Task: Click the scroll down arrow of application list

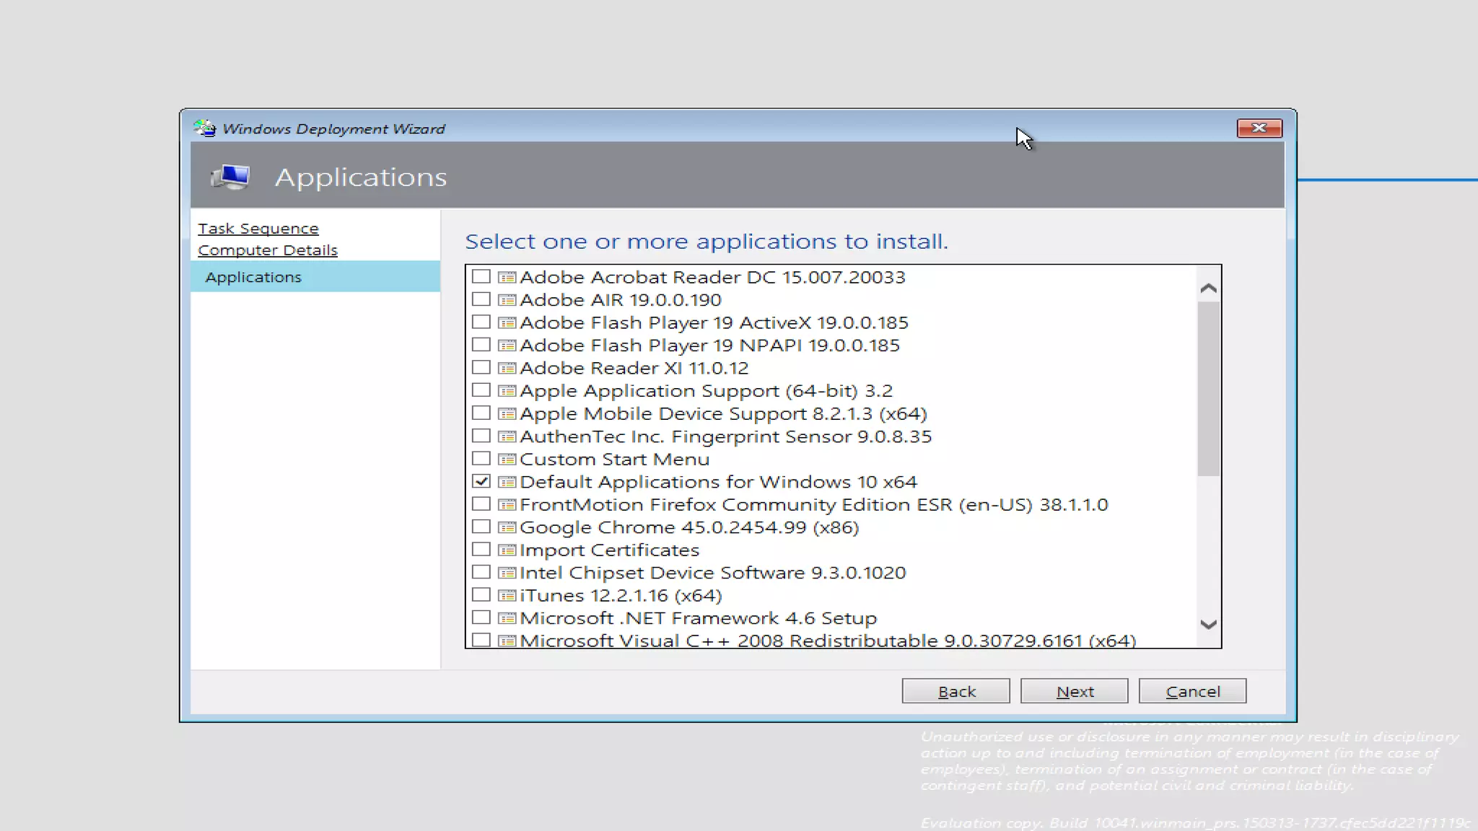Action: 1209,625
